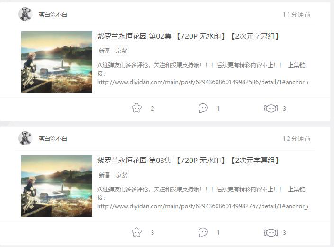
Task: Open thumbnail image of episode 02 post
Action: point(57,62)
